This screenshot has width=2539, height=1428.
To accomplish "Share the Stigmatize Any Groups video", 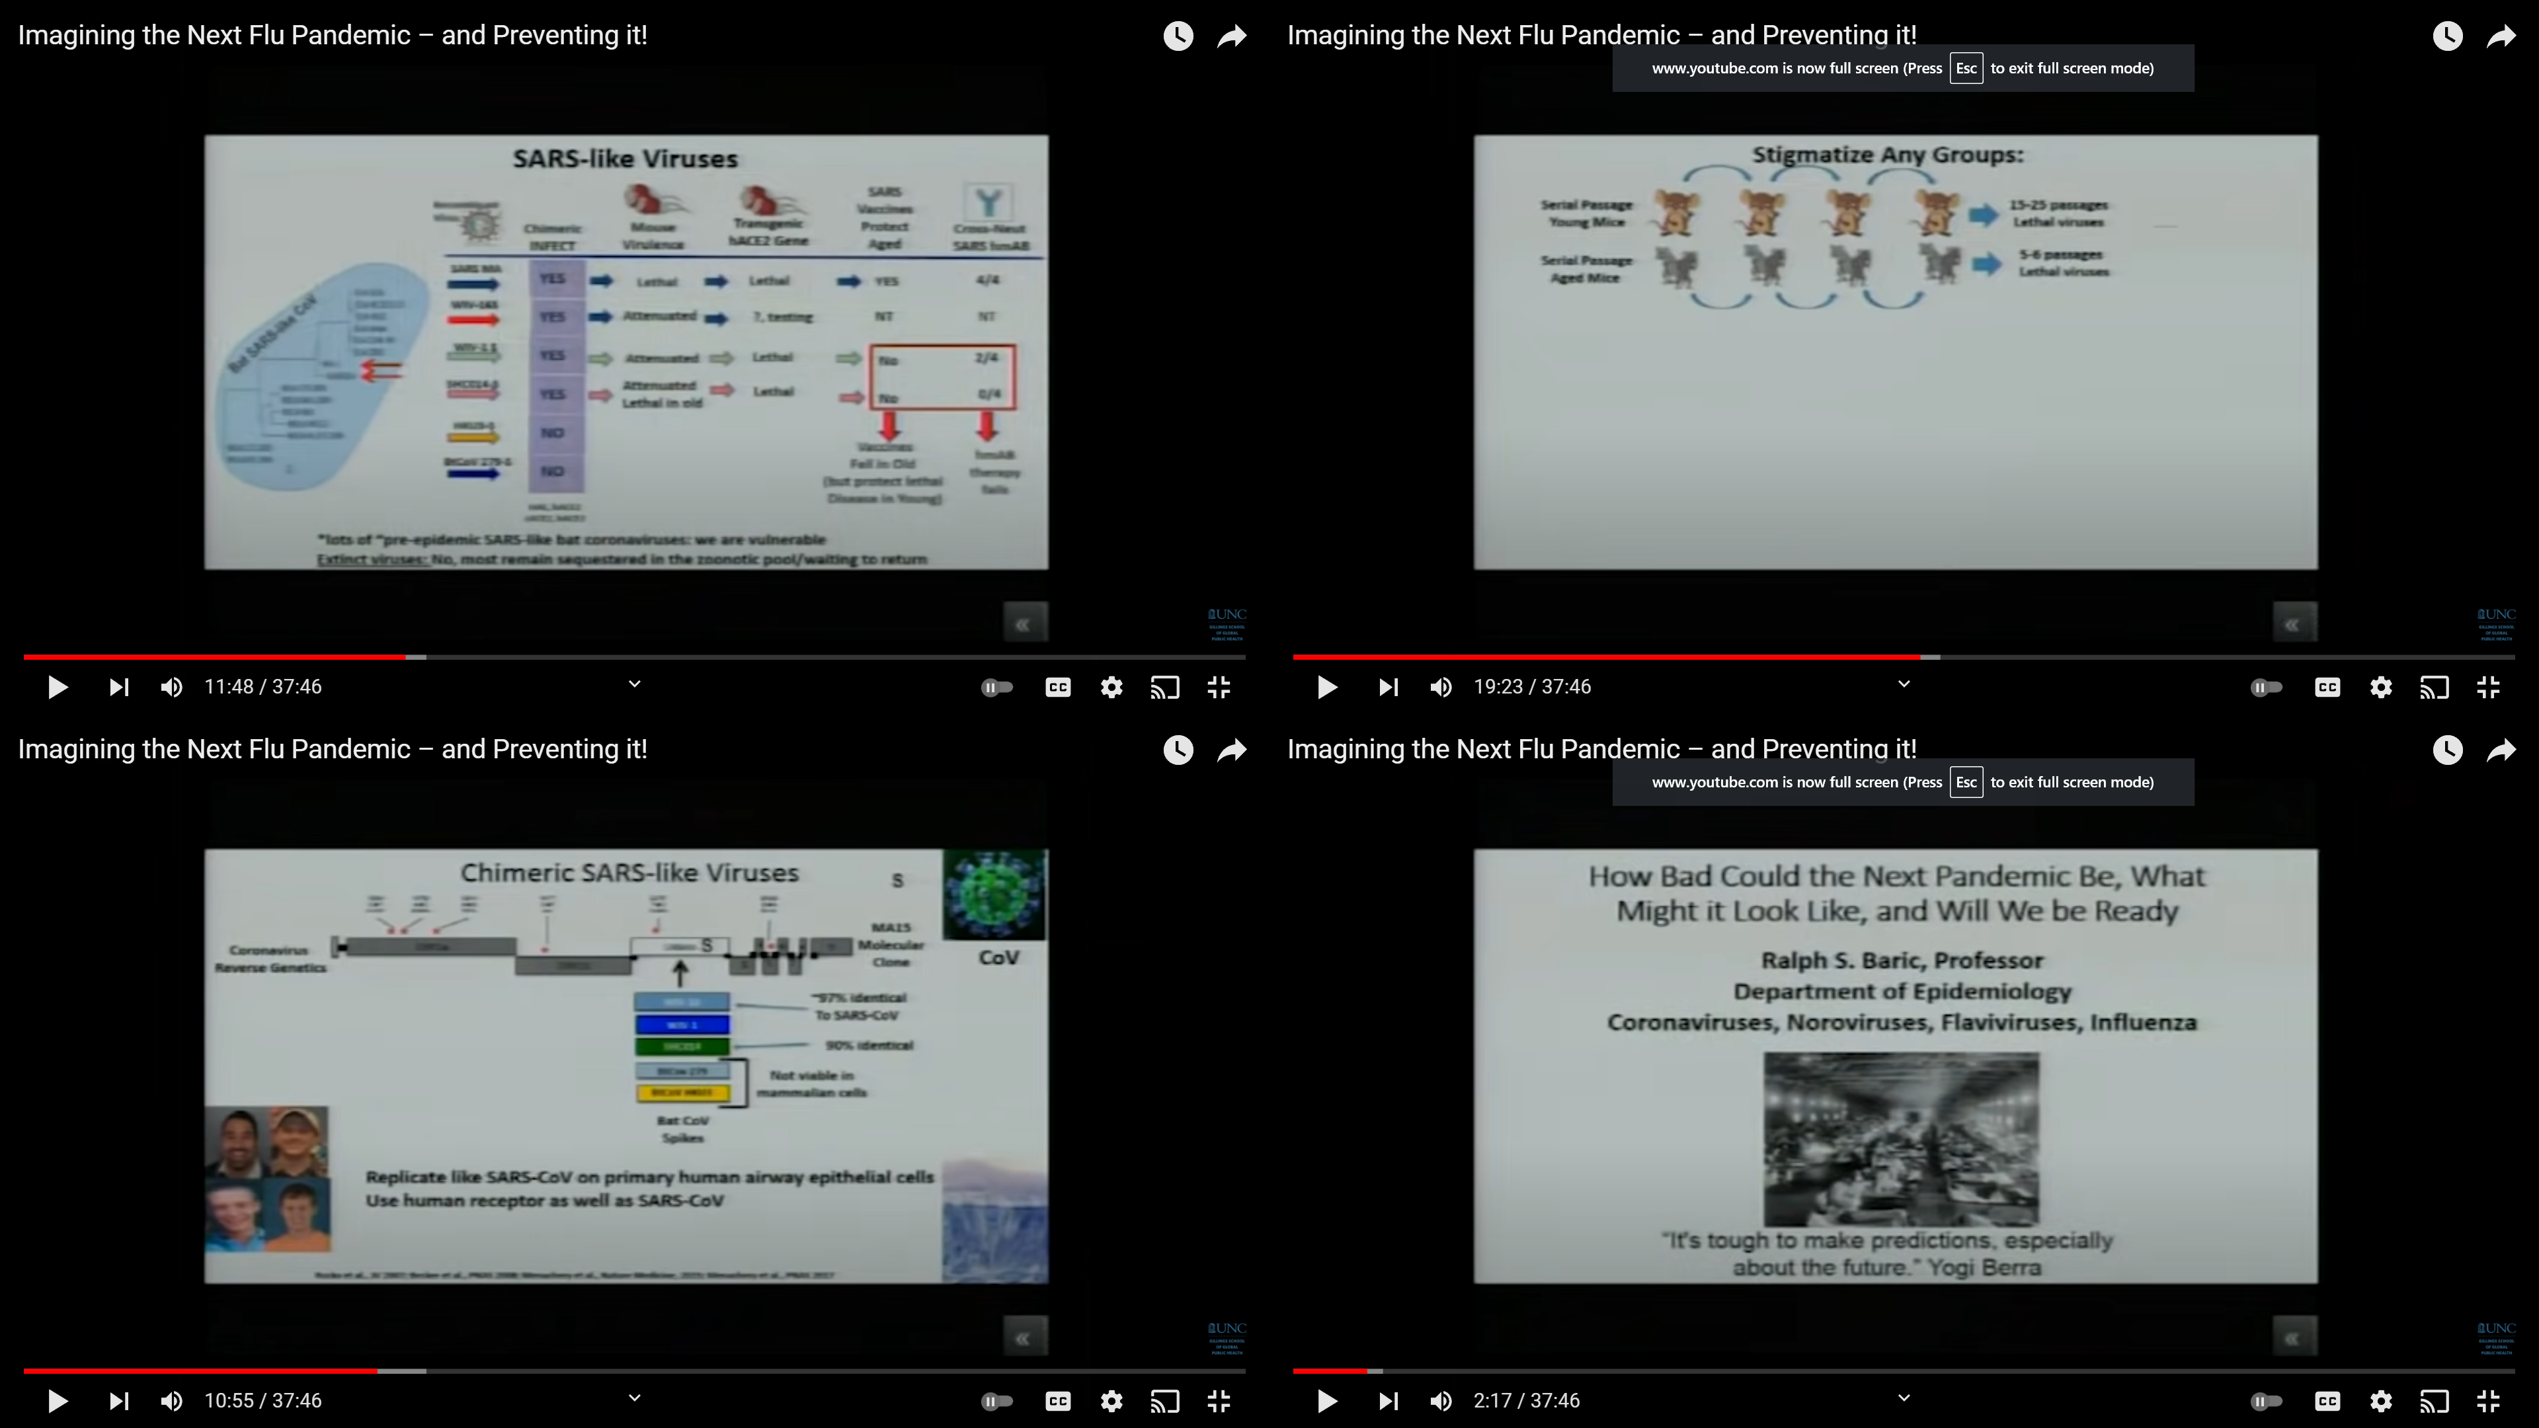I will pyautogui.click(x=2501, y=36).
